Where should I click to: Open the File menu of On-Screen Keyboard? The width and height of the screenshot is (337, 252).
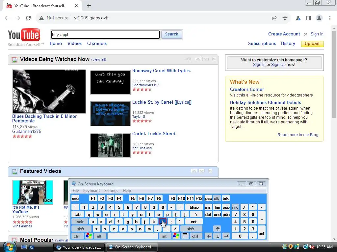coord(76,191)
